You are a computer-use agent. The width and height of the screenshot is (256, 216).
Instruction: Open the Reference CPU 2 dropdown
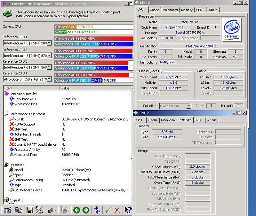[x=49, y=56]
